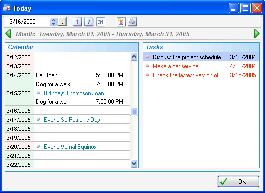
Task: Click calendar scrollbar down arrow
Action: click(134, 163)
